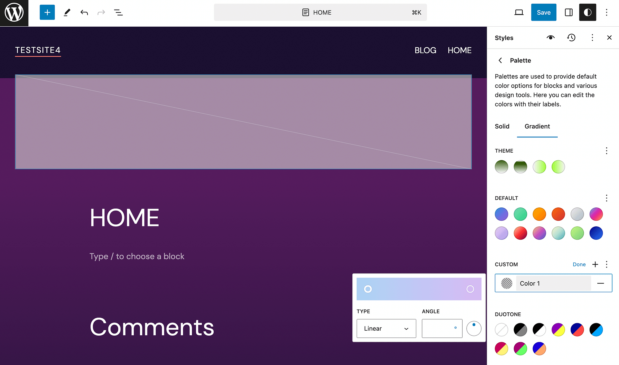This screenshot has width=619, height=365.
Task: Switch to the Solid tab
Action: (x=502, y=126)
